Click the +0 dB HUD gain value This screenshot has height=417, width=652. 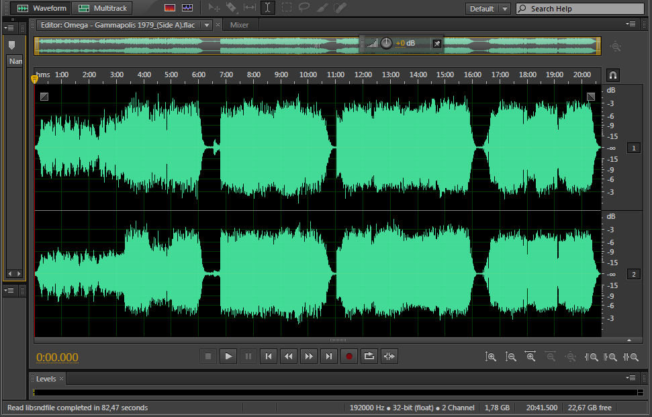(405, 43)
